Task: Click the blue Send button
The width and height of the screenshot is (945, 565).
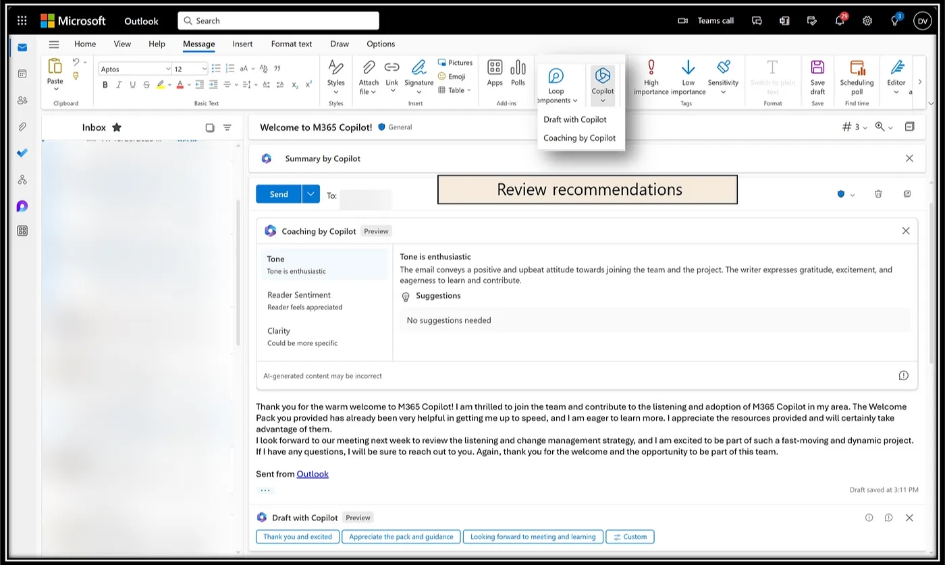Action: coord(279,194)
